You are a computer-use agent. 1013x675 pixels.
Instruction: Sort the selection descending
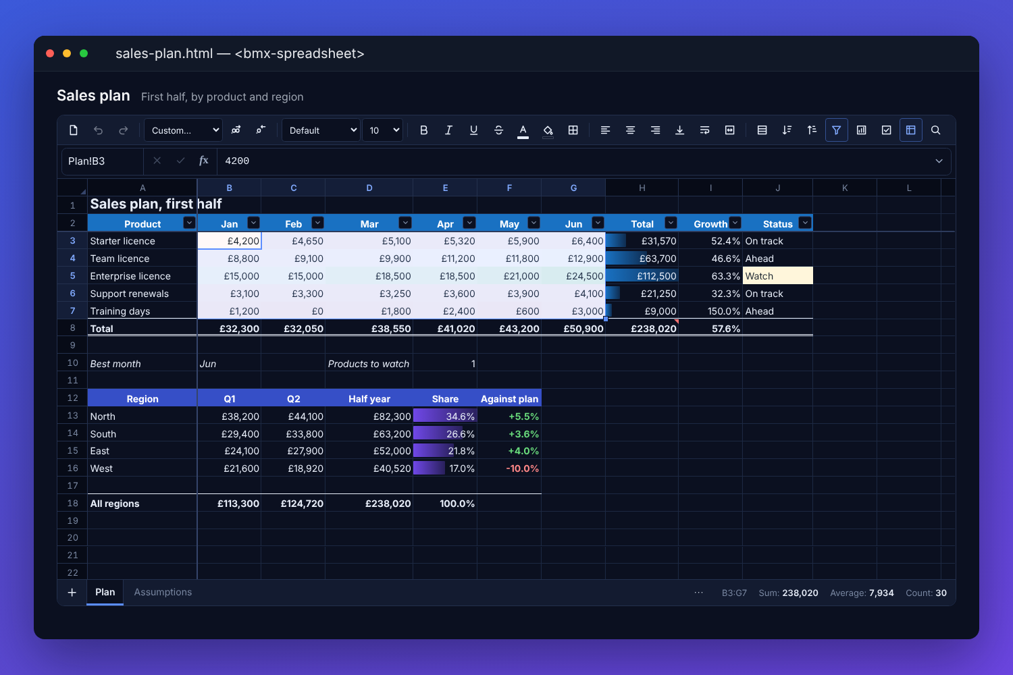point(787,130)
